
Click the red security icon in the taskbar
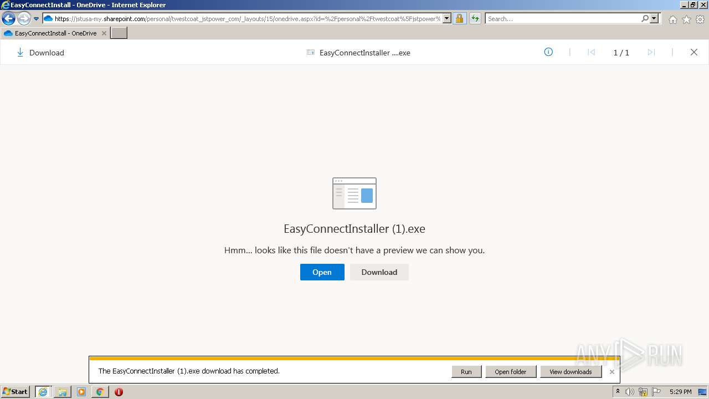point(119,392)
